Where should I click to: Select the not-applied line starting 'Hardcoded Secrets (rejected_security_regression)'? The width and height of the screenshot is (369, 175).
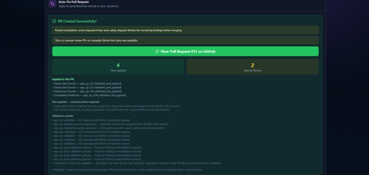click(116, 106)
